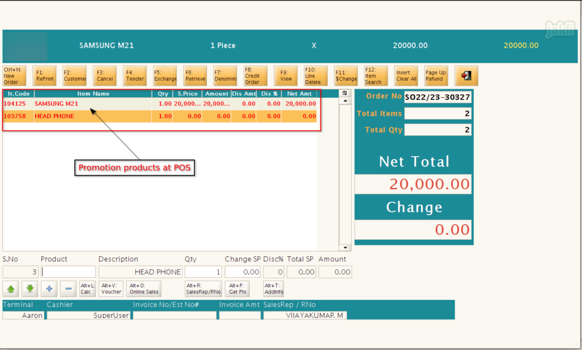
Task: Click F9 View button
Action: [x=286, y=76]
